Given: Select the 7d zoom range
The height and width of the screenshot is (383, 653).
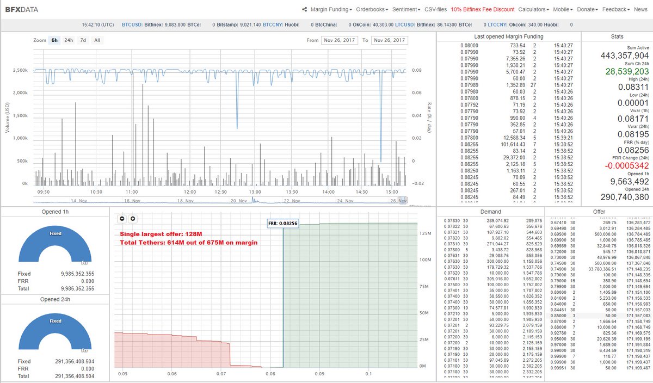Looking at the screenshot, I should [83, 40].
